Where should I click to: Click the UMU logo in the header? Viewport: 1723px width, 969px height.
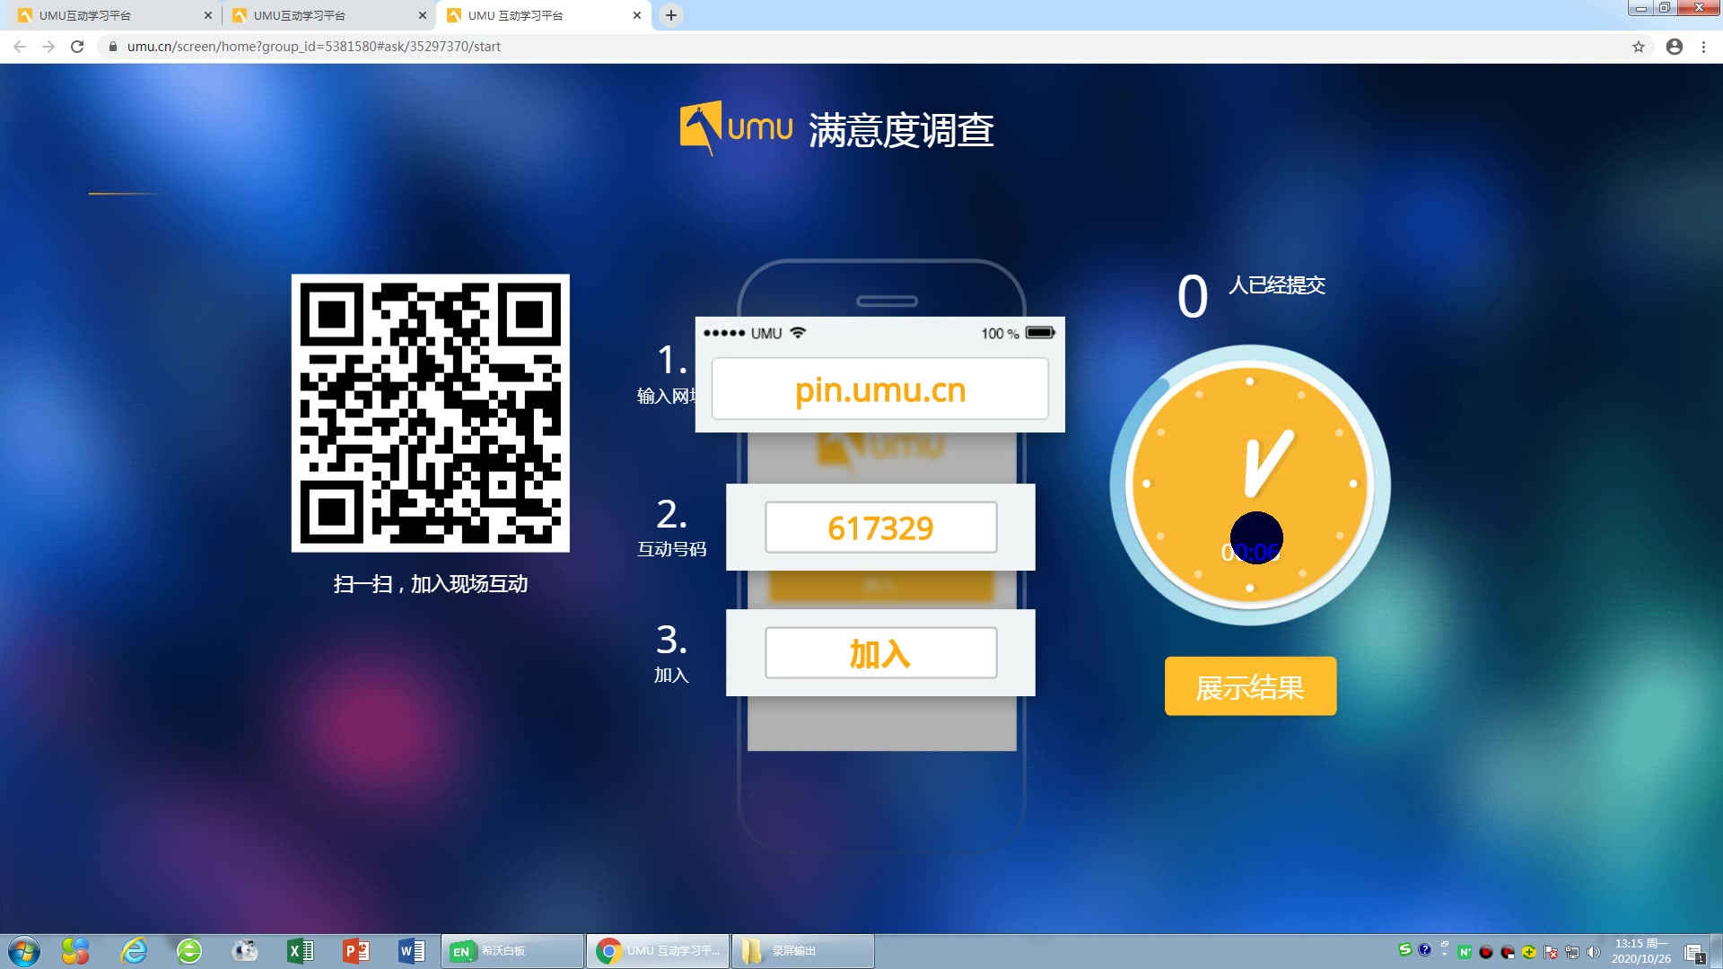pos(736,128)
